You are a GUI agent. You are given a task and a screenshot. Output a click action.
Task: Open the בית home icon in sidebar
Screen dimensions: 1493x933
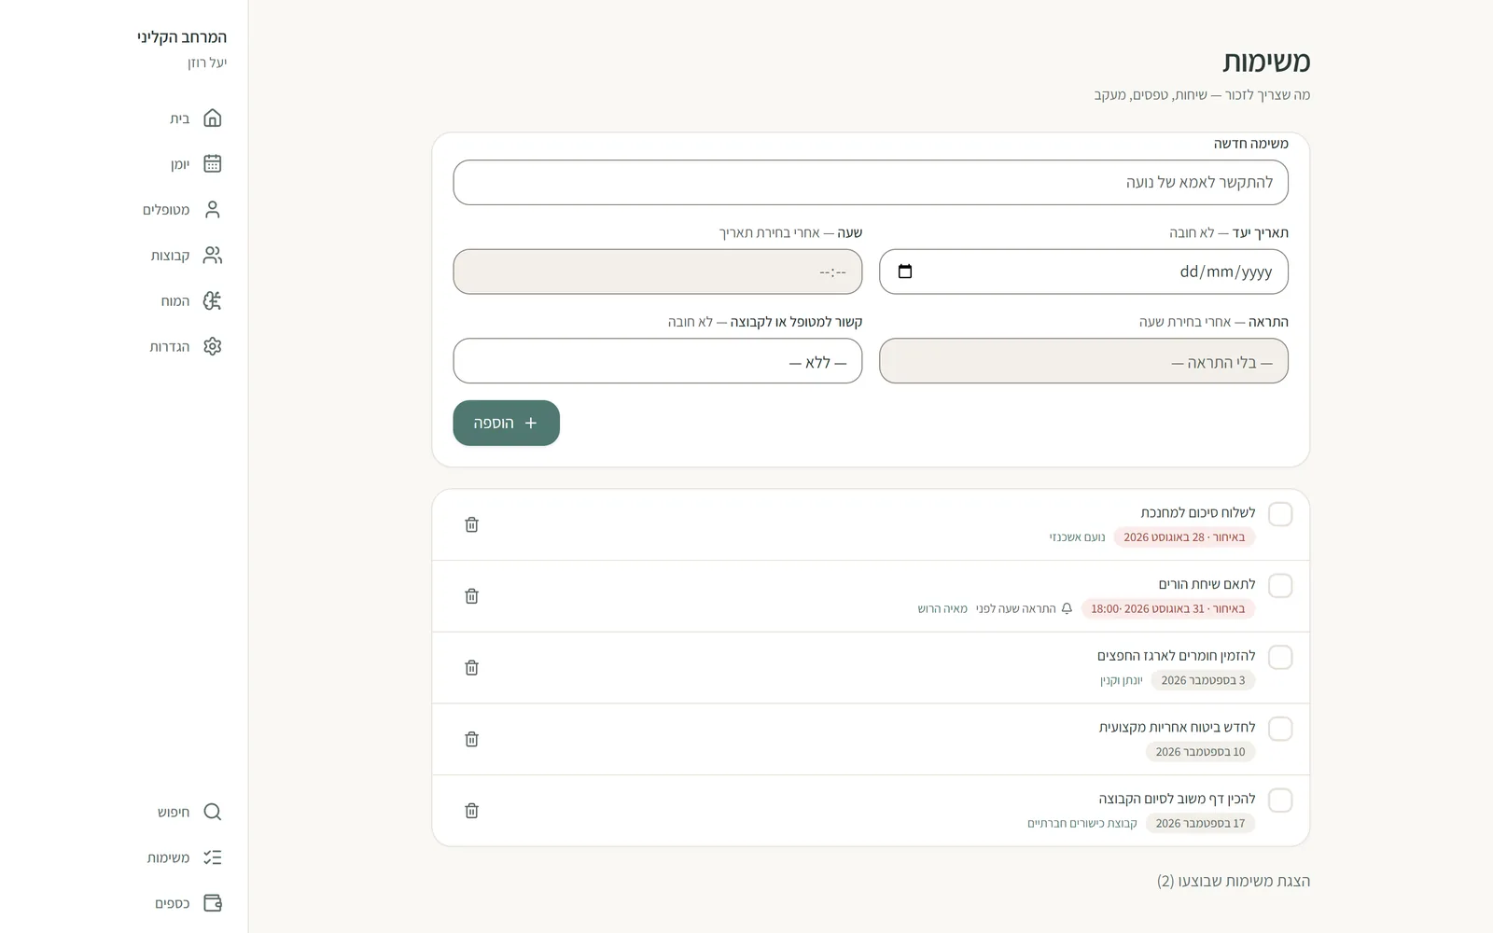coord(213,118)
